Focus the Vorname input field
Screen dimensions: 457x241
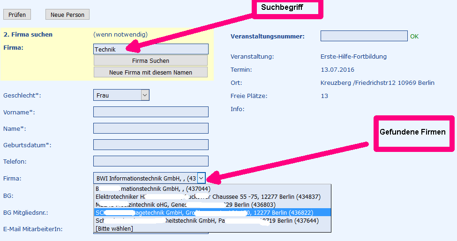point(151,112)
